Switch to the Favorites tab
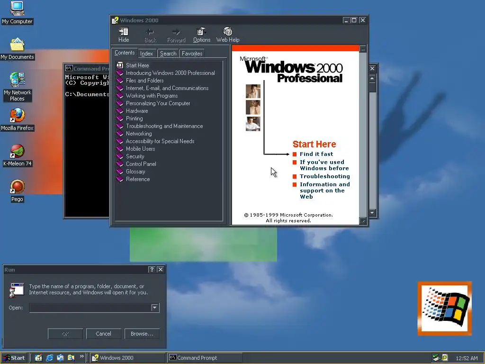The width and height of the screenshot is (485, 364). 192,54
